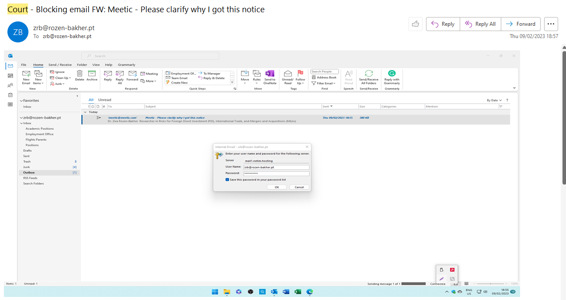Click the Outlook search box
566x300 pixels.
150,56
